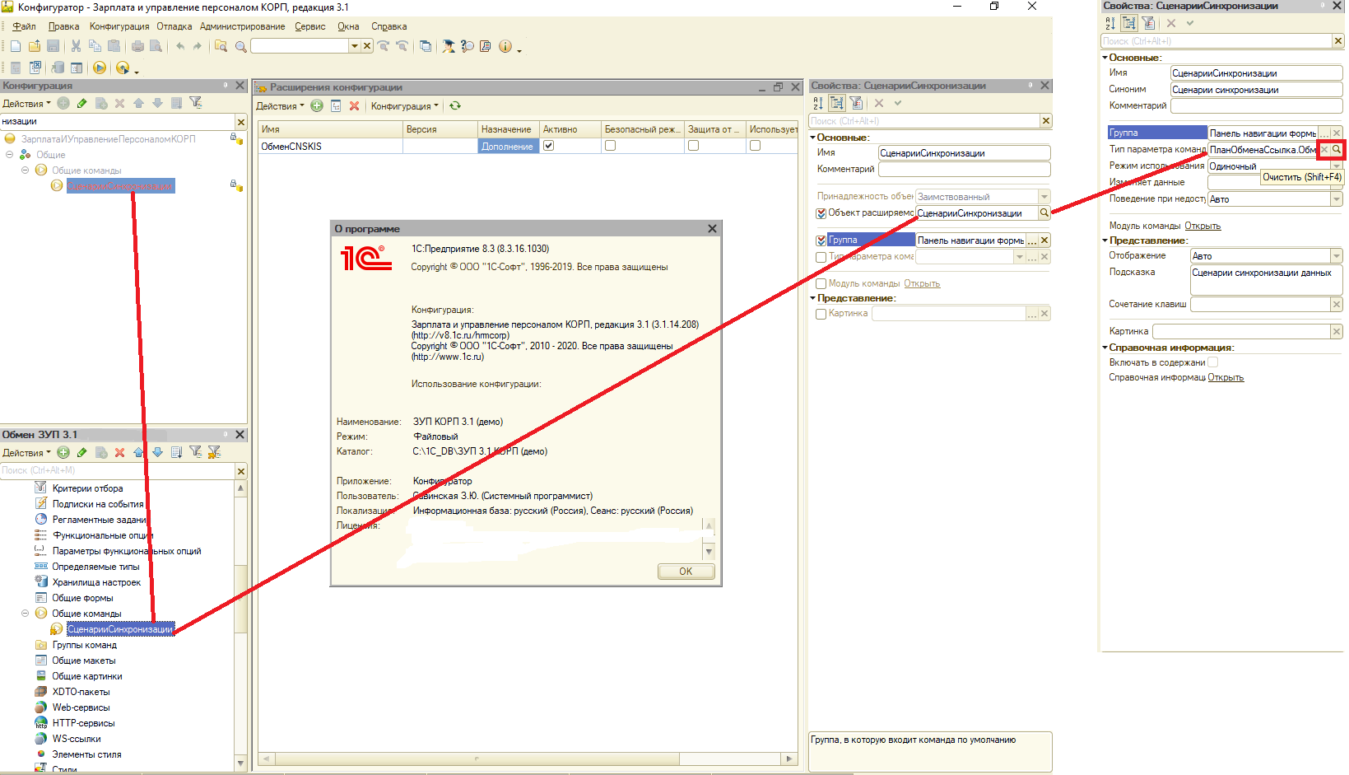Click search field in Обмен ЗУП 3.1 panel
The height and width of the screenshot is (775, 1349).
coord(118,471)
